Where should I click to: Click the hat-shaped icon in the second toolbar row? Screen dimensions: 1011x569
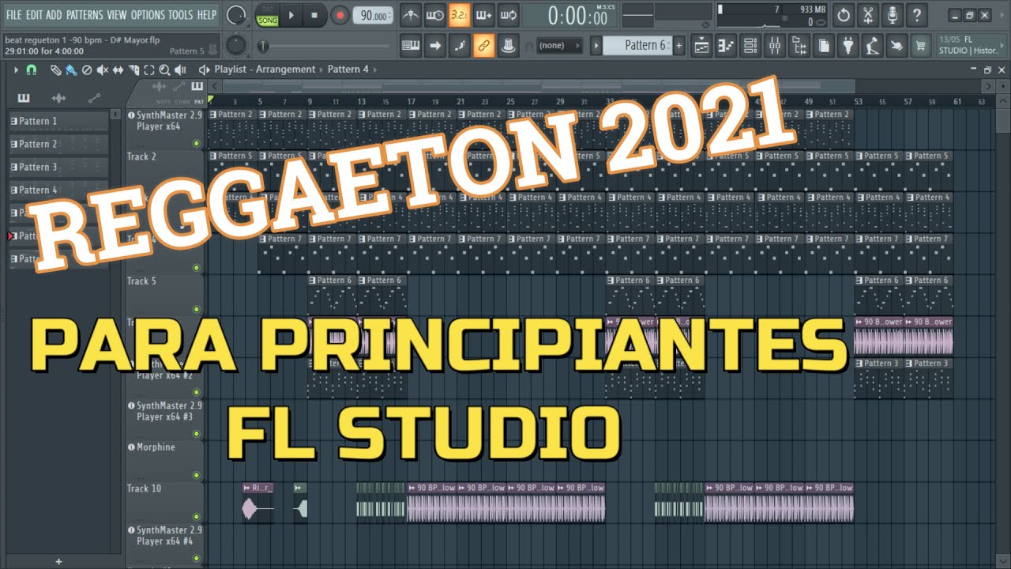508,46
